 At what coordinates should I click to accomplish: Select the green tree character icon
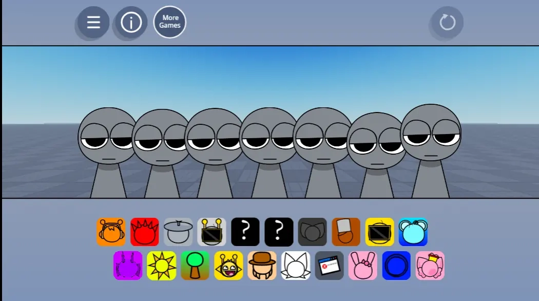pyautogui.click(x=195, y=266)
